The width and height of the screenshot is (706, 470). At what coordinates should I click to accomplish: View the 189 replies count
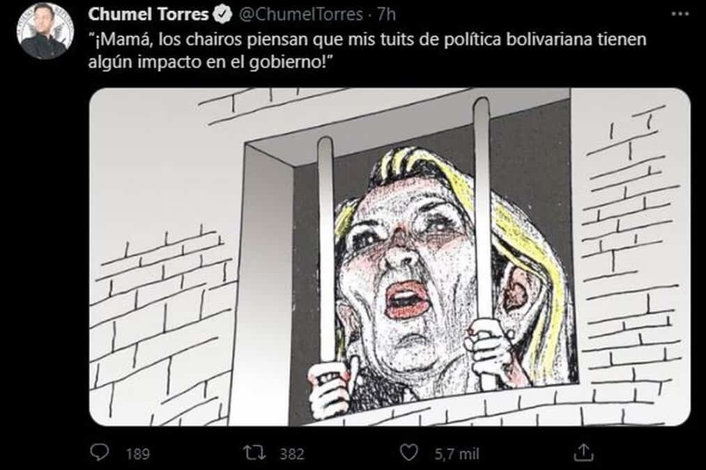(137, 454)
